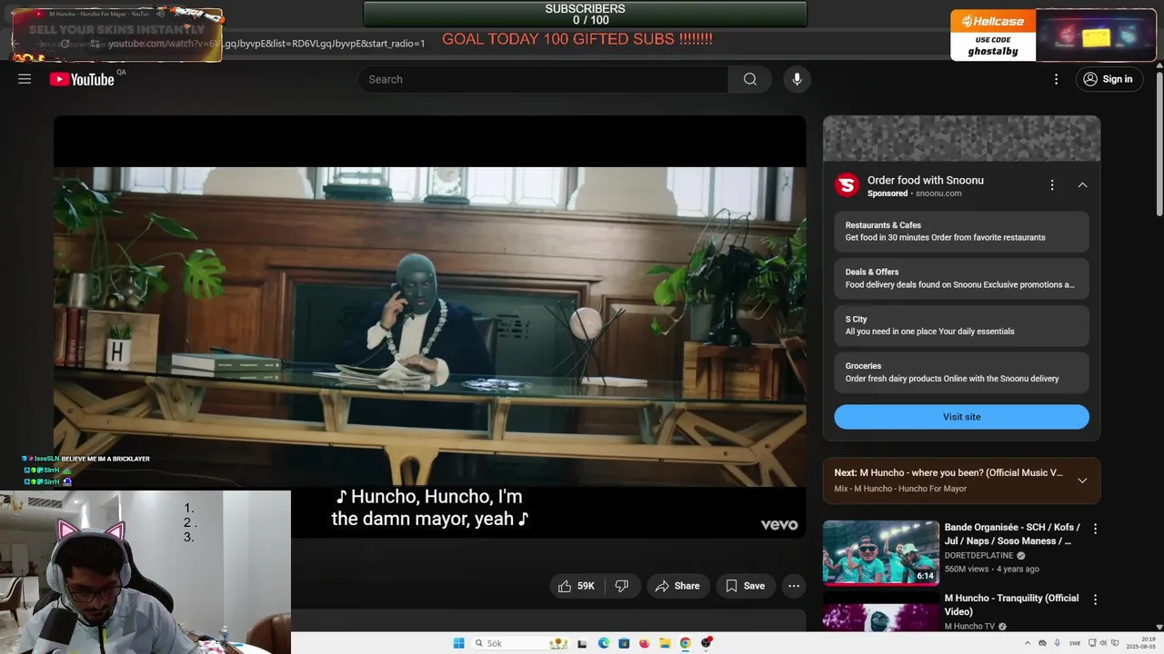Viewport: 1164px width, 654px height.
Task: Like the video showing 59K likes
Action: click(576, 586)
